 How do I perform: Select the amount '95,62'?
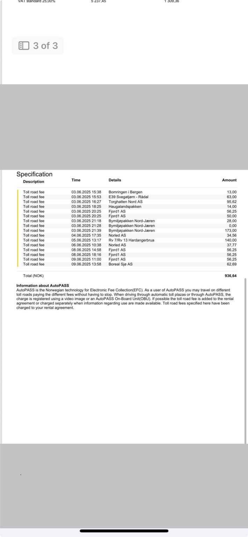point(232,202)
